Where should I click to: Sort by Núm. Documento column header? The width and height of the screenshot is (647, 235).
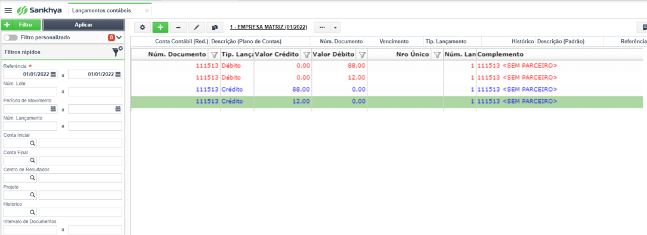tap(177, 54)
